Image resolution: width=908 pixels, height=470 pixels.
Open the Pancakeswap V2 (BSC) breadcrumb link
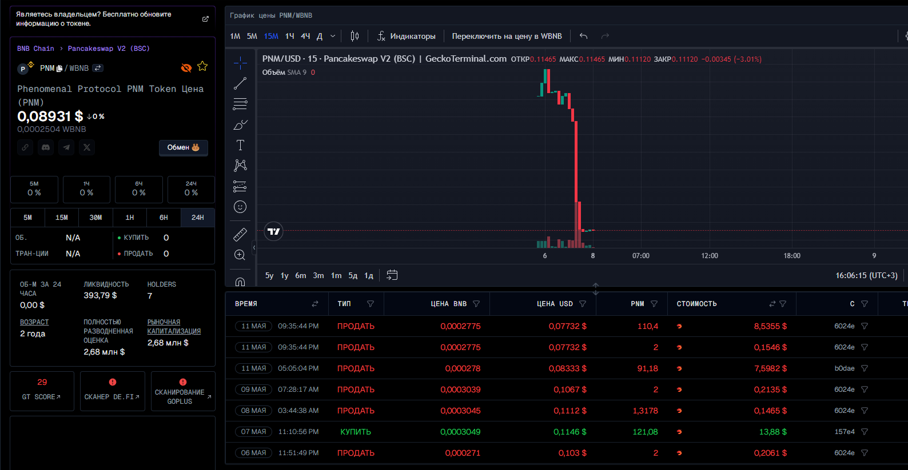[109, 49]
